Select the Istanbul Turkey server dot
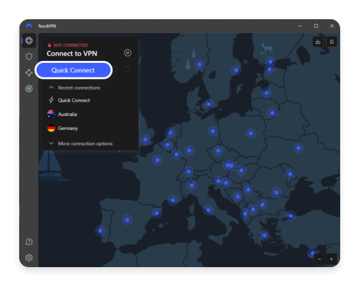 point(291,215)
